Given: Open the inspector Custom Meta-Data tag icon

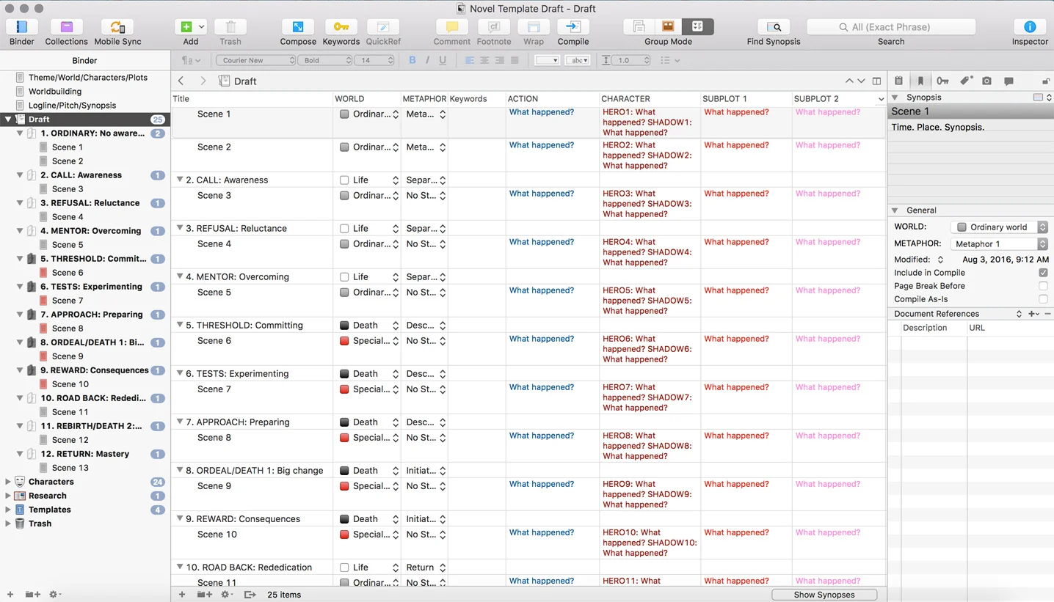Looking at the screenshot, I should tap(966, 81).
